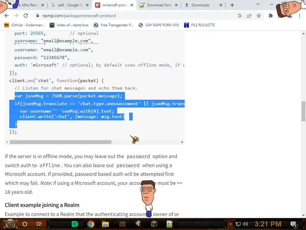This screenshot has height=230, width=306.
Task: Open green chat app on taskbar
Action: (75, 224)
